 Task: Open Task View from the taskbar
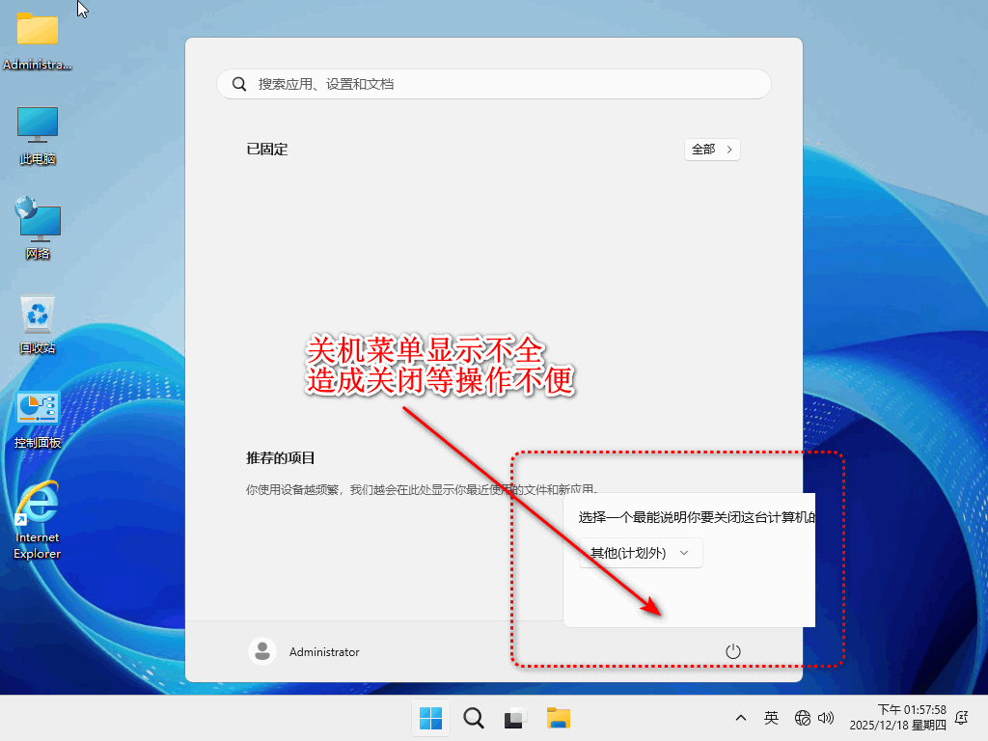[516, 719]
